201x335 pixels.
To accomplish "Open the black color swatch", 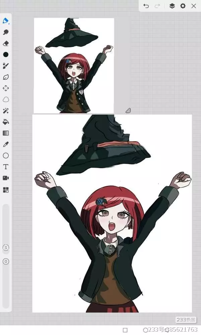I will 6,55.
